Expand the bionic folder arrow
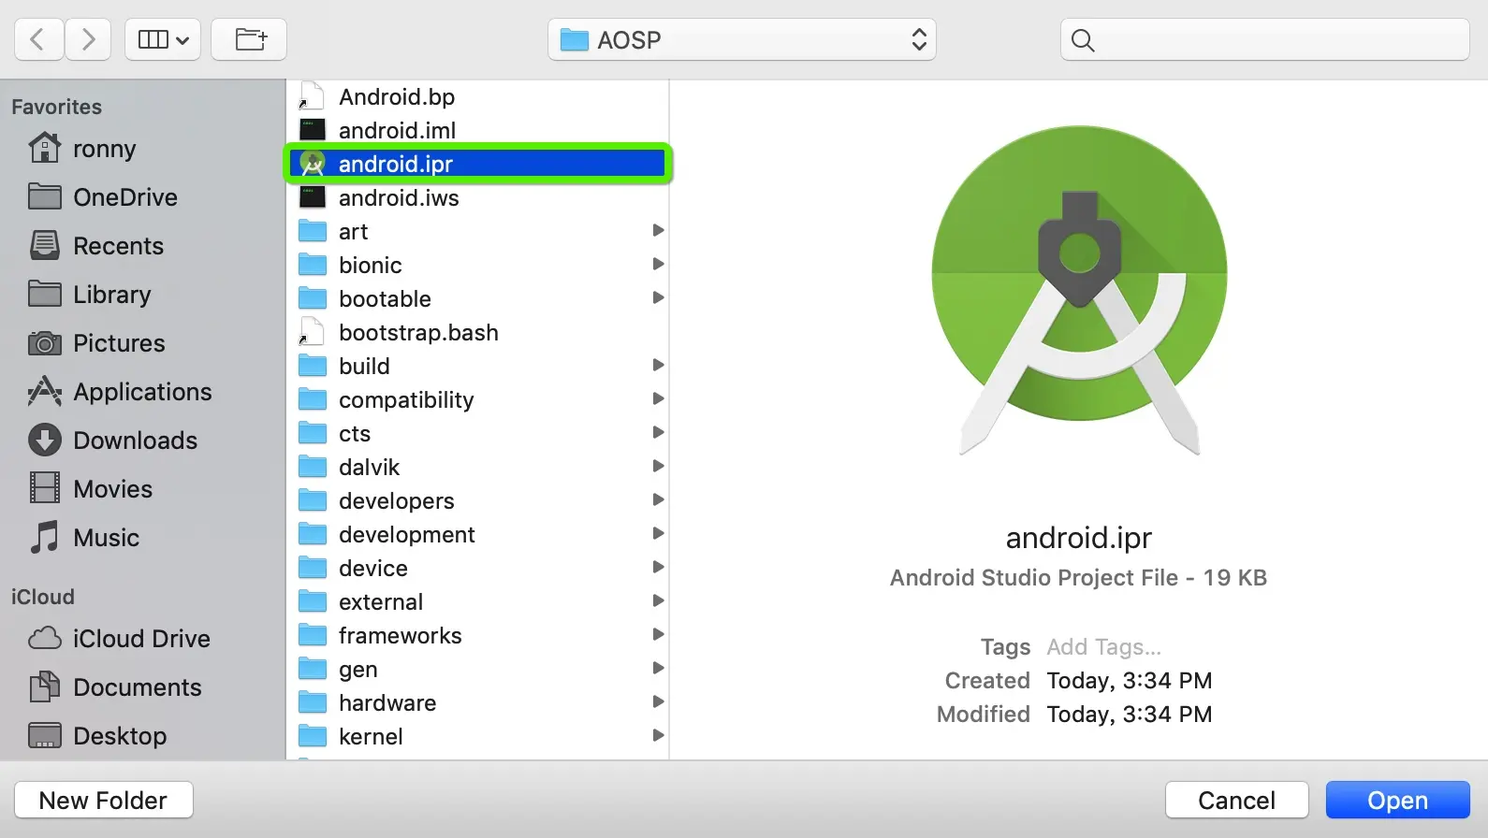This screenshot has height=838, width=1488. pos(658,264)
